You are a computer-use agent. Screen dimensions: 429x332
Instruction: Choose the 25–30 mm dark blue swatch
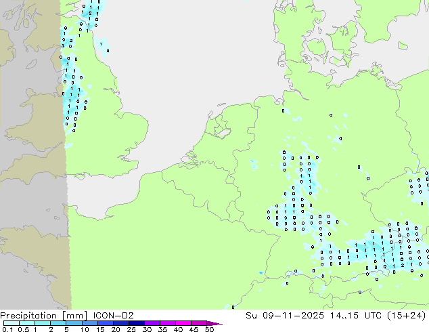pos(136,323)
